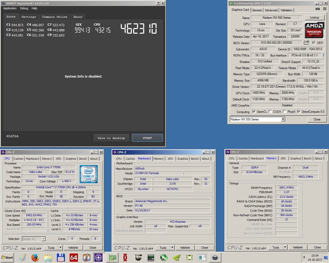Open Bench tab in CPU-Z Mainboard window
Viewport: 329px width, 263px height.
[x=195, y=159]
